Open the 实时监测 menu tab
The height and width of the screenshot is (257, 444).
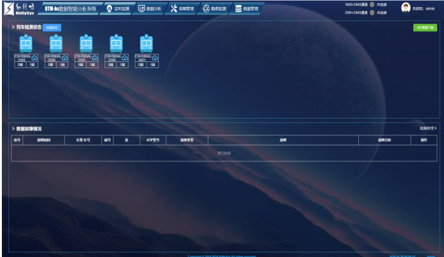[x=118, y=9]
